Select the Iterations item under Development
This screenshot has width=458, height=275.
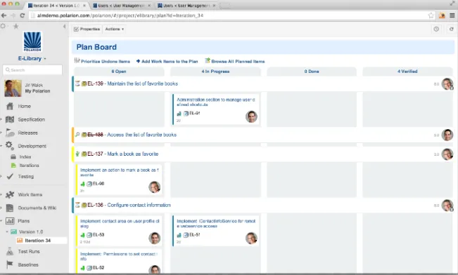click(29, 166)
